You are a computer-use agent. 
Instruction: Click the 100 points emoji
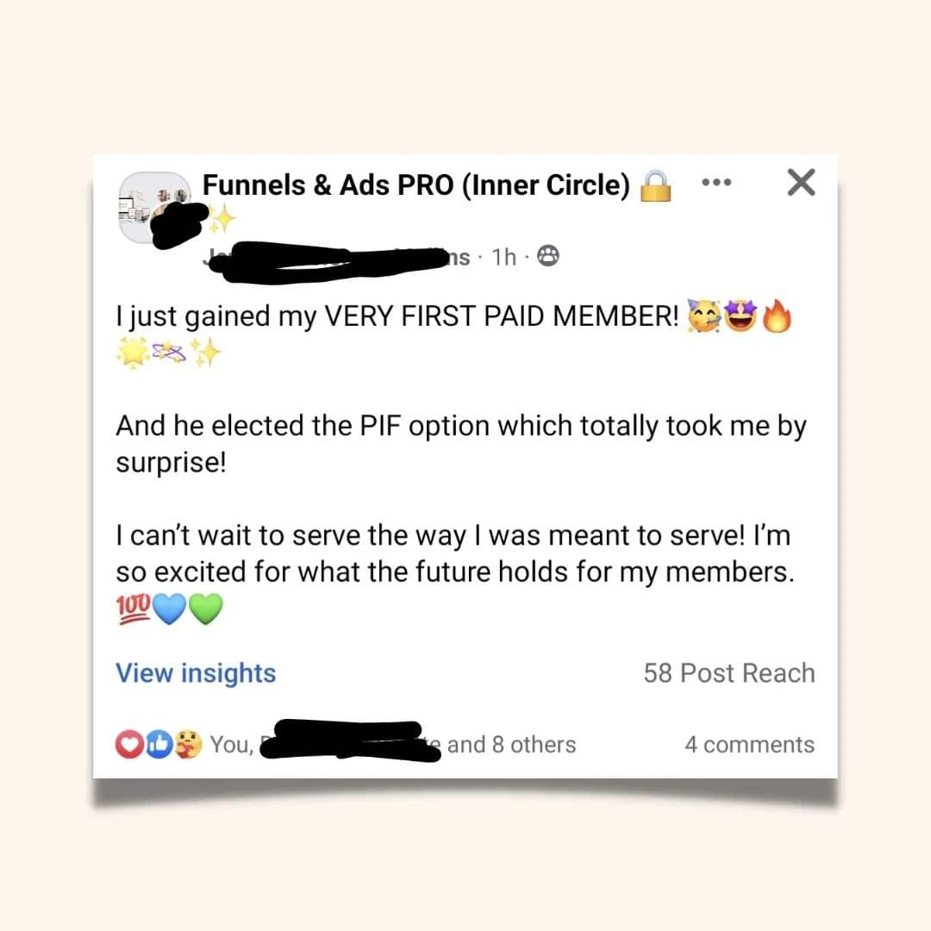(133, 609)
